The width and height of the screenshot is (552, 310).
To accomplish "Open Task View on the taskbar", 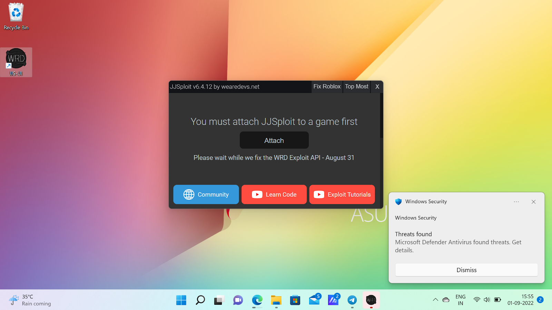I will click(219, 300).
